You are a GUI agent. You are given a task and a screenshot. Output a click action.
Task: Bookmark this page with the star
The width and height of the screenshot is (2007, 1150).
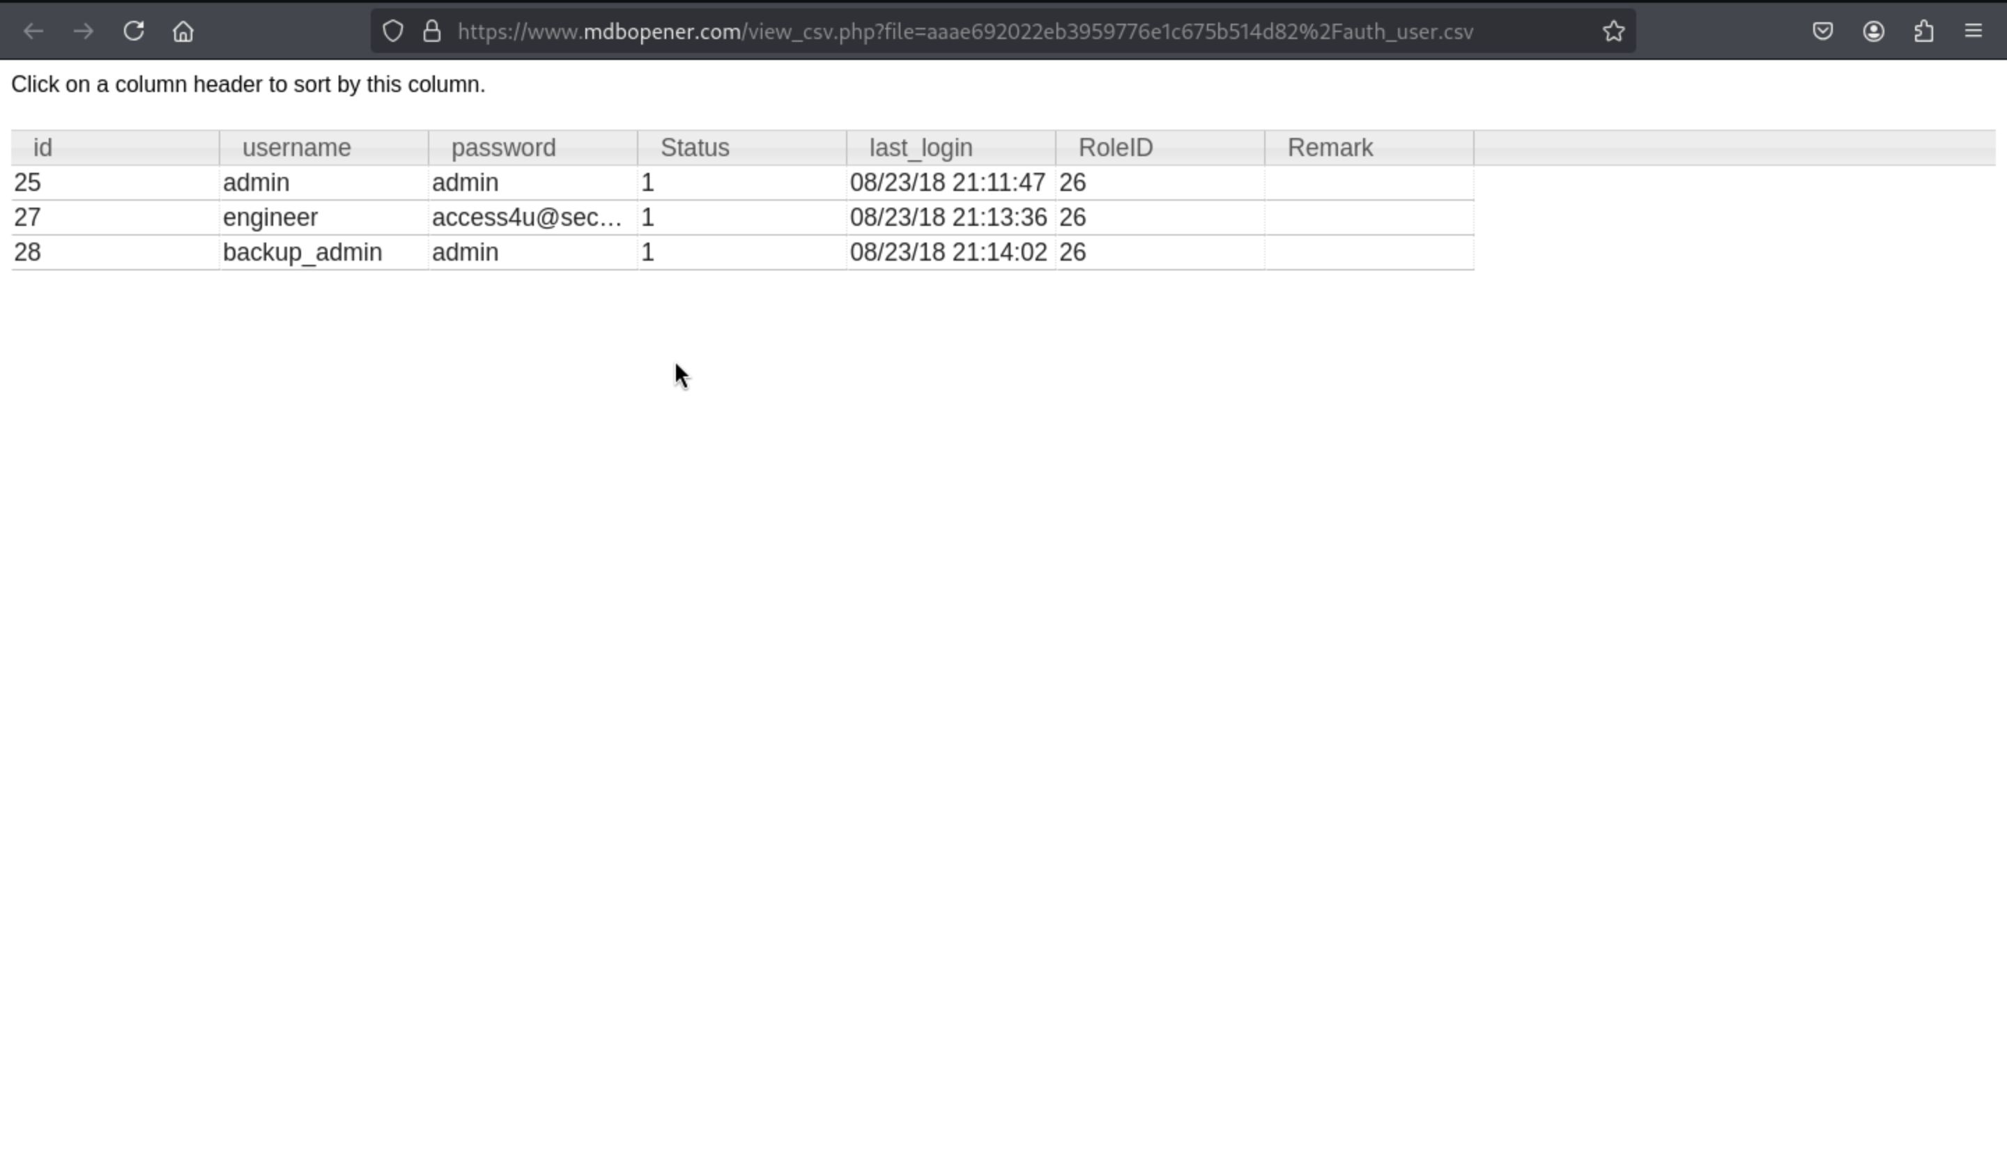click(x=1613, y=31)
